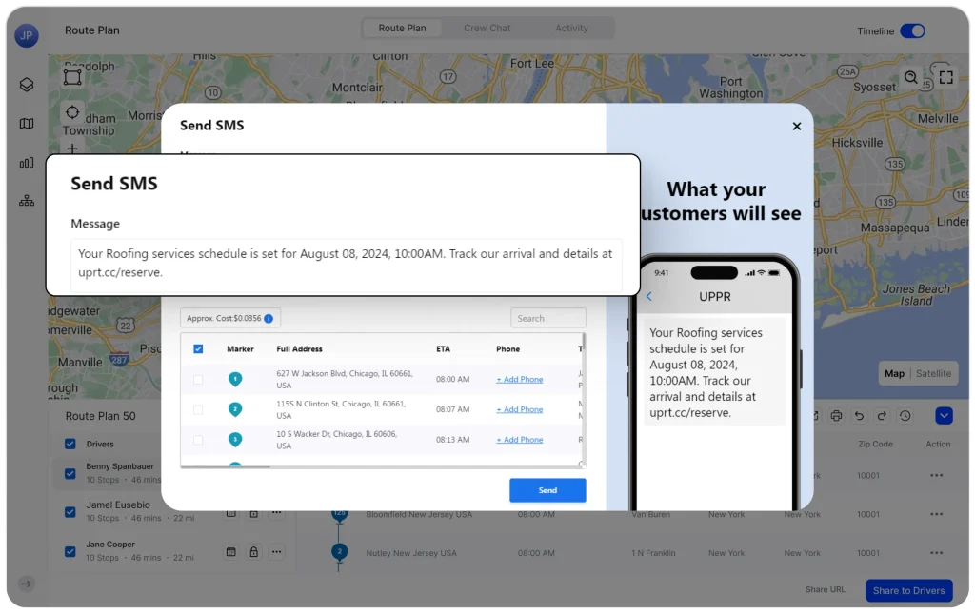Screen dimensions: 975x614
Task: Toggle lock for Jane Cooper's route
Action: (253, 552)
